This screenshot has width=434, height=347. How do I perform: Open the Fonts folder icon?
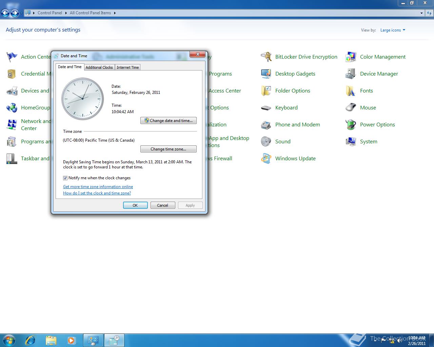(351, 91)
